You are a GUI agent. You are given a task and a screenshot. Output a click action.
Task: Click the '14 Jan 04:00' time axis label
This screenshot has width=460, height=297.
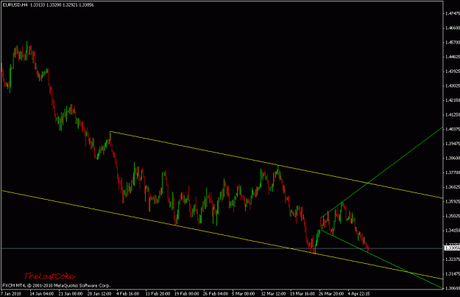[42, 293]
